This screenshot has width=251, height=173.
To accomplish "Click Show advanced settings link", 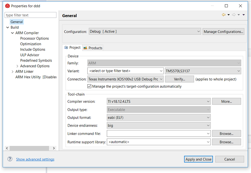I will coord(35,160).
